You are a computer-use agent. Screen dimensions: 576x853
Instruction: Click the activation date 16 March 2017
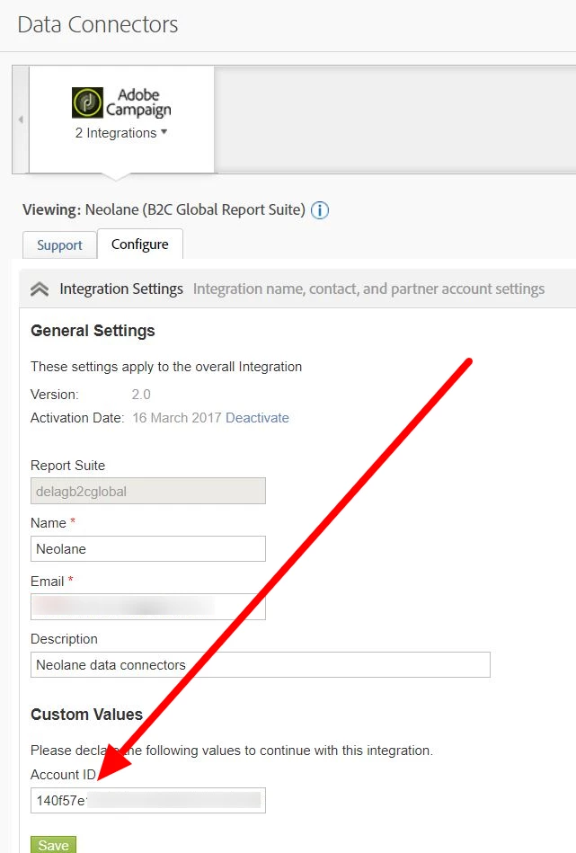click(x=177, y=418)
